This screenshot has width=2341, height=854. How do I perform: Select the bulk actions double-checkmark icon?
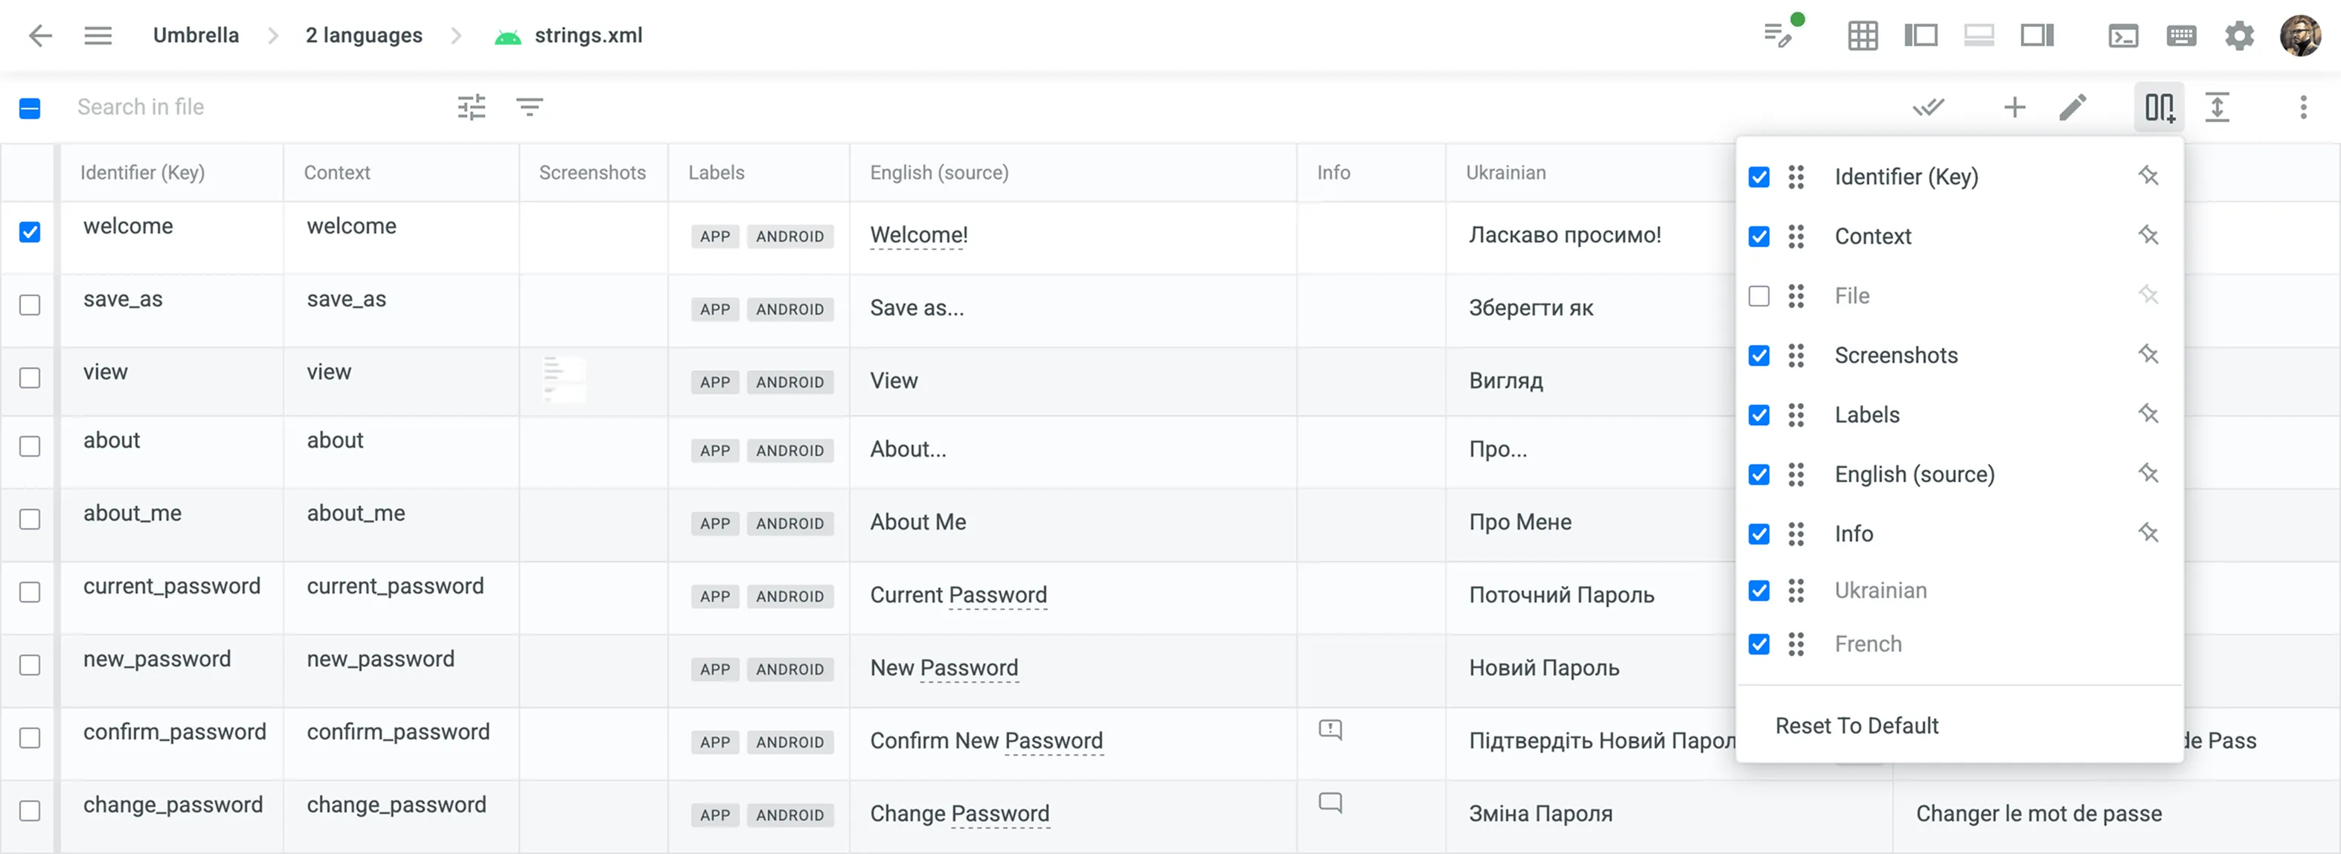[1930, 106]
